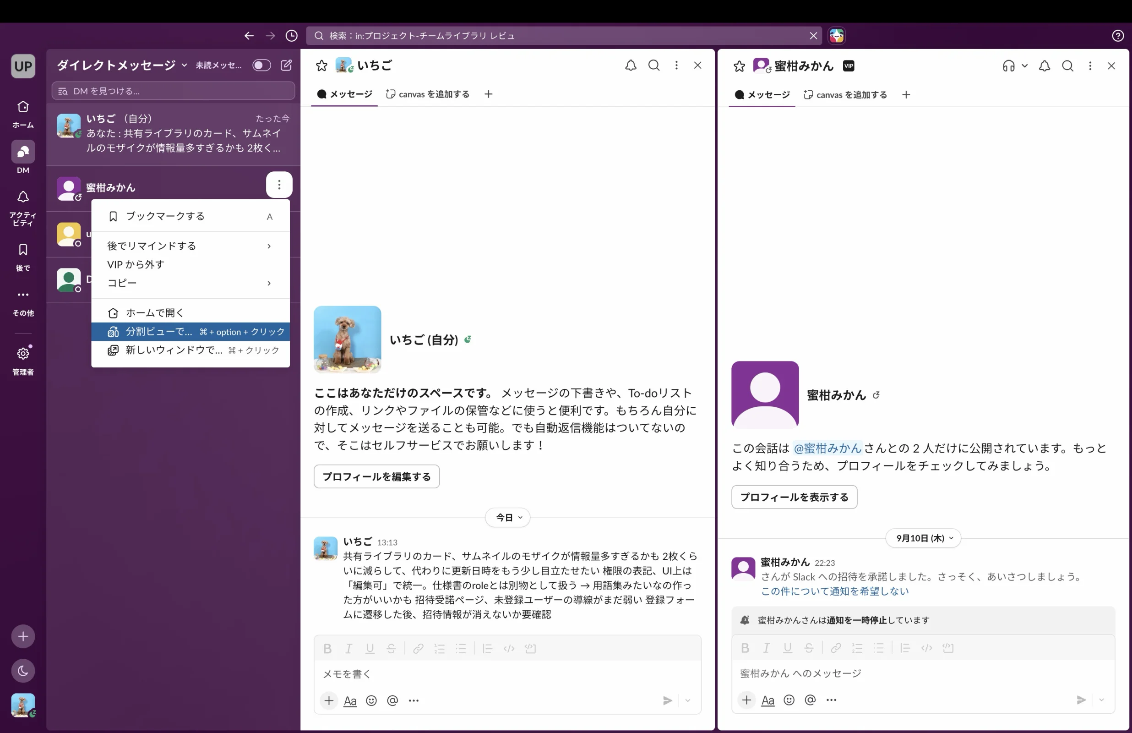Viewport: 1132px width, 733px height.
Task: Start a huddle with 蜜柑みかん headphones icon
Action: 1008,66
